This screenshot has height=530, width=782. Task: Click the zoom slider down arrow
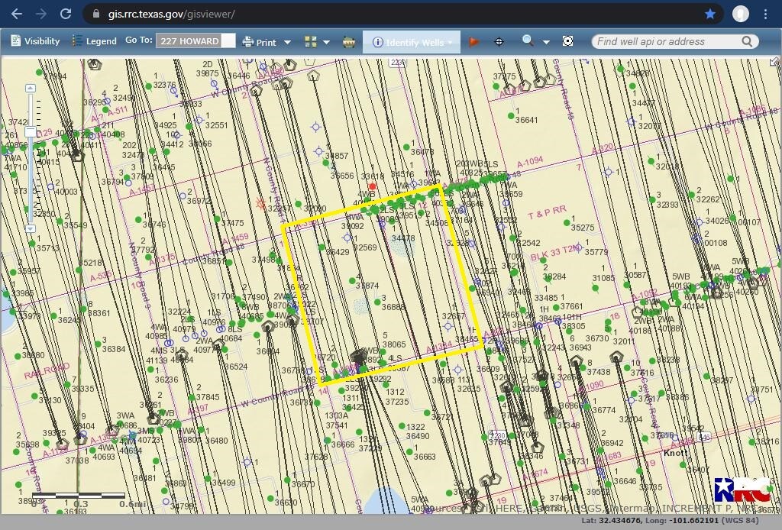pos(31,228)
